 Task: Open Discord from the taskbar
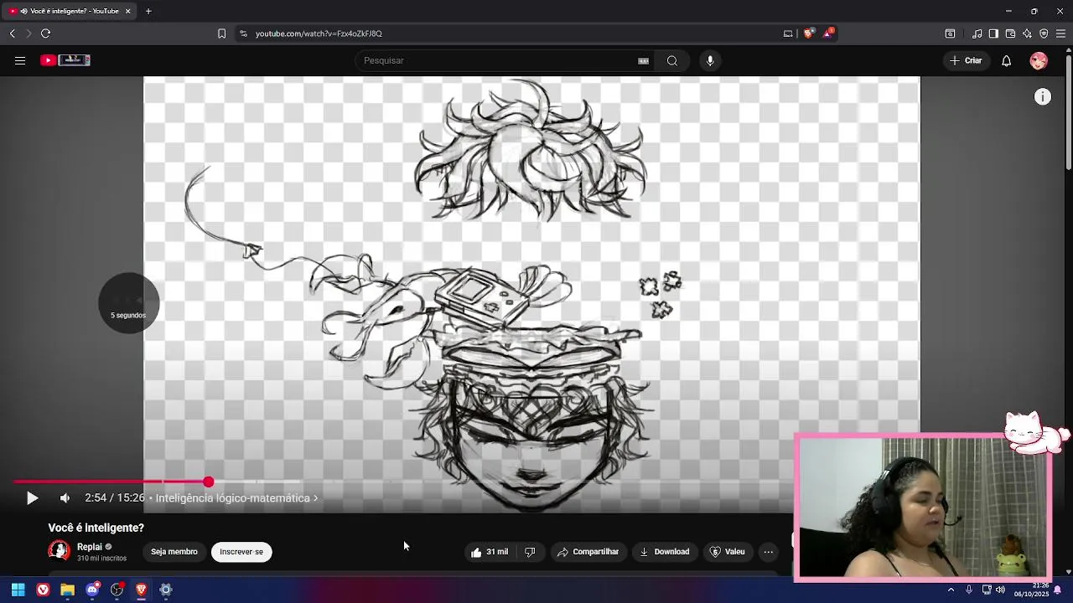tap(92, 590)
